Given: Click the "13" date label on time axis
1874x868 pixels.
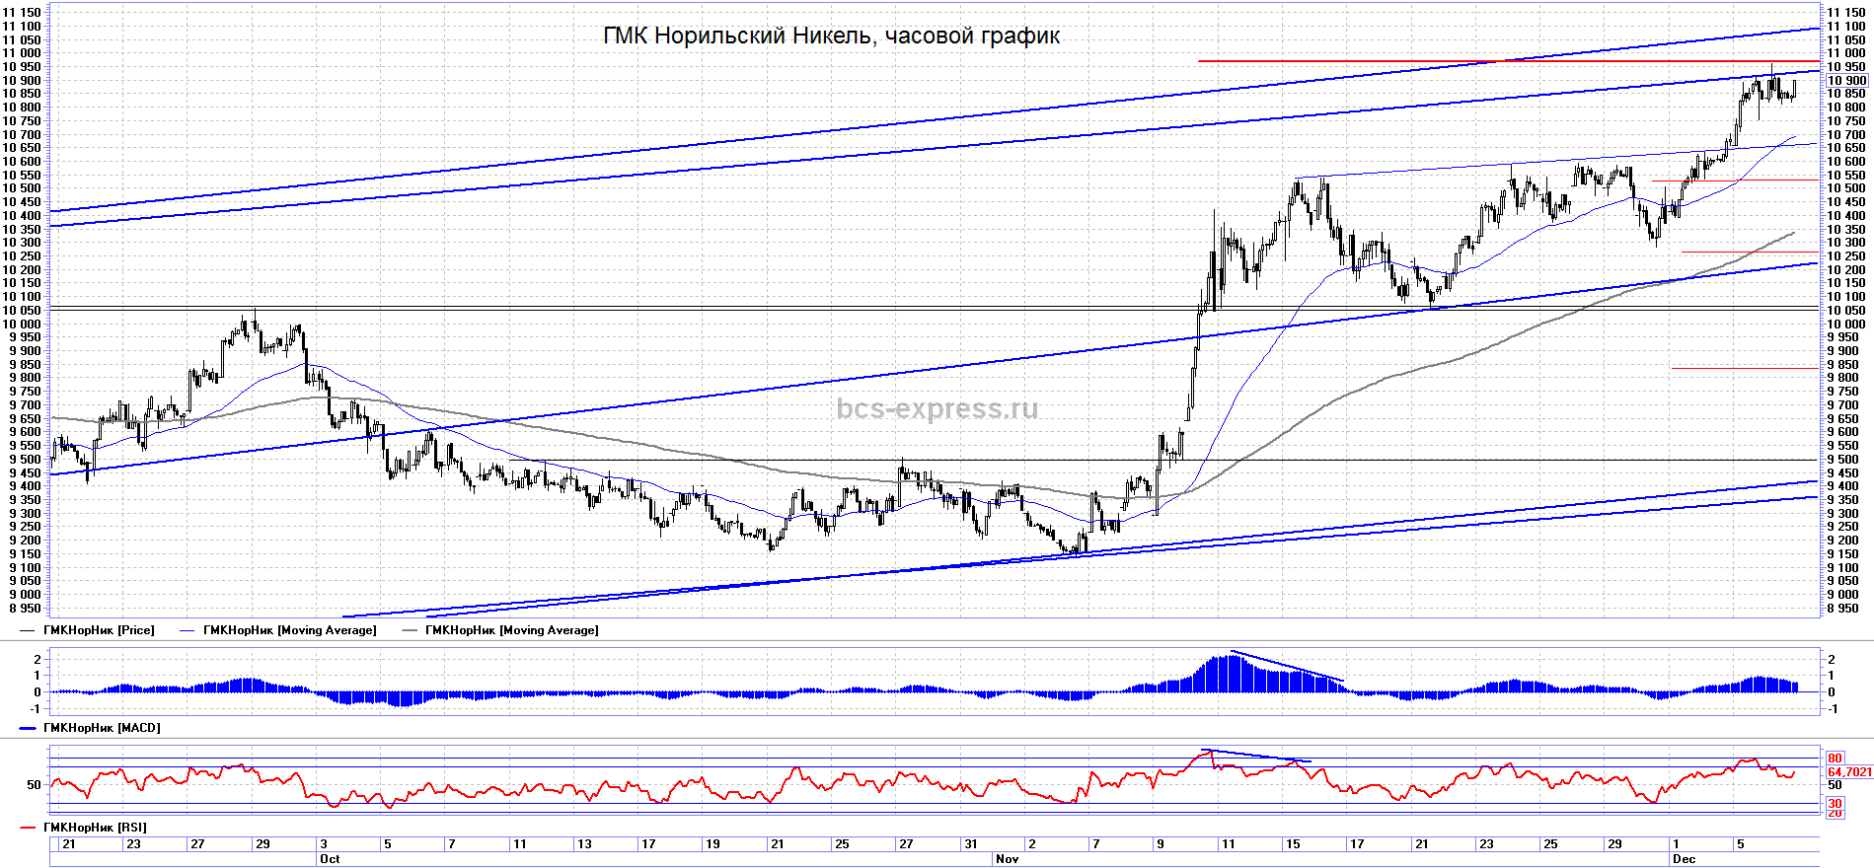Looking at the screenshot, I should click(584, 844).
